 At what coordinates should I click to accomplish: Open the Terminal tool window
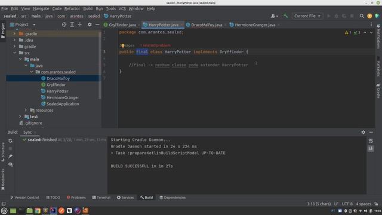click(101, 198)
